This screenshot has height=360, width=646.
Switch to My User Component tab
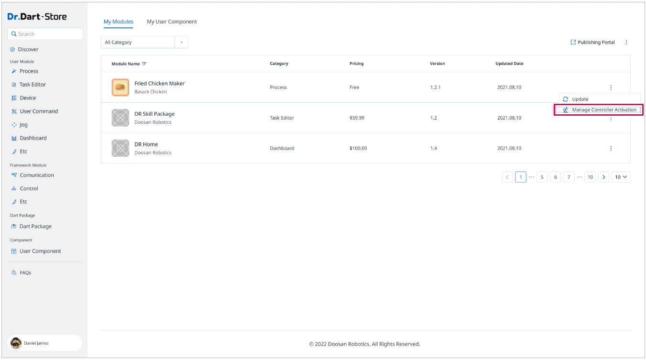(x=172, y=22)
